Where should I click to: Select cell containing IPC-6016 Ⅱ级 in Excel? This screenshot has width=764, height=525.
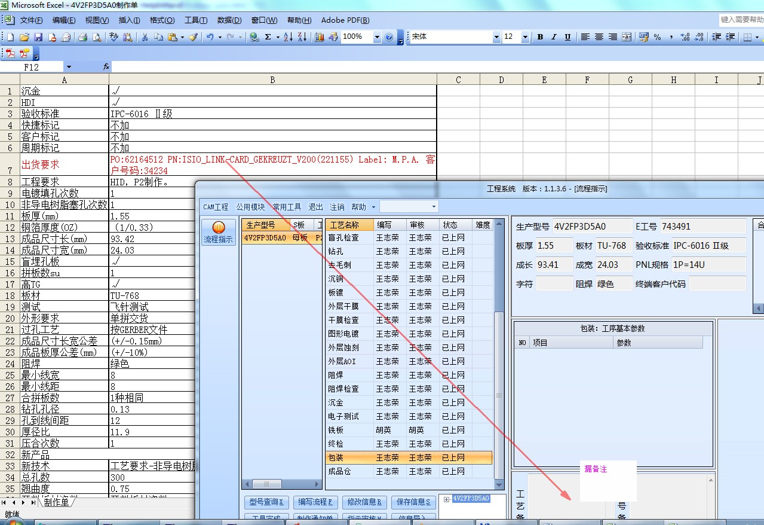(x=273, y=114)
